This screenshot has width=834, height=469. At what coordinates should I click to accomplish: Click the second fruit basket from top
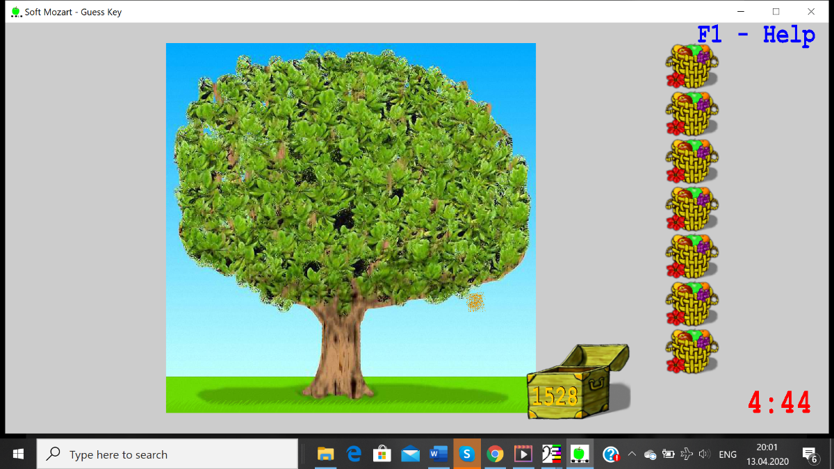pos(692,113)
